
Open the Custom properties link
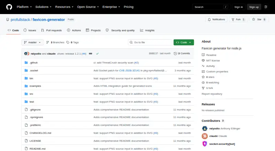tap(215, 71)
